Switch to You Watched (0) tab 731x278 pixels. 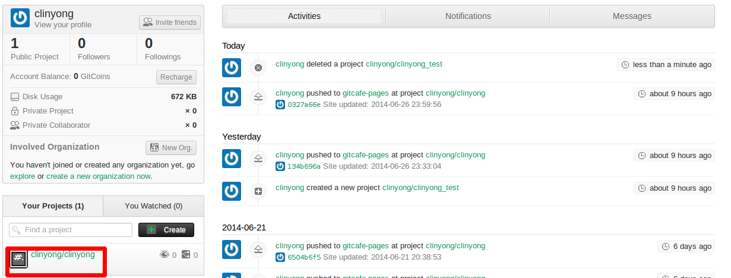click(153, 206)
